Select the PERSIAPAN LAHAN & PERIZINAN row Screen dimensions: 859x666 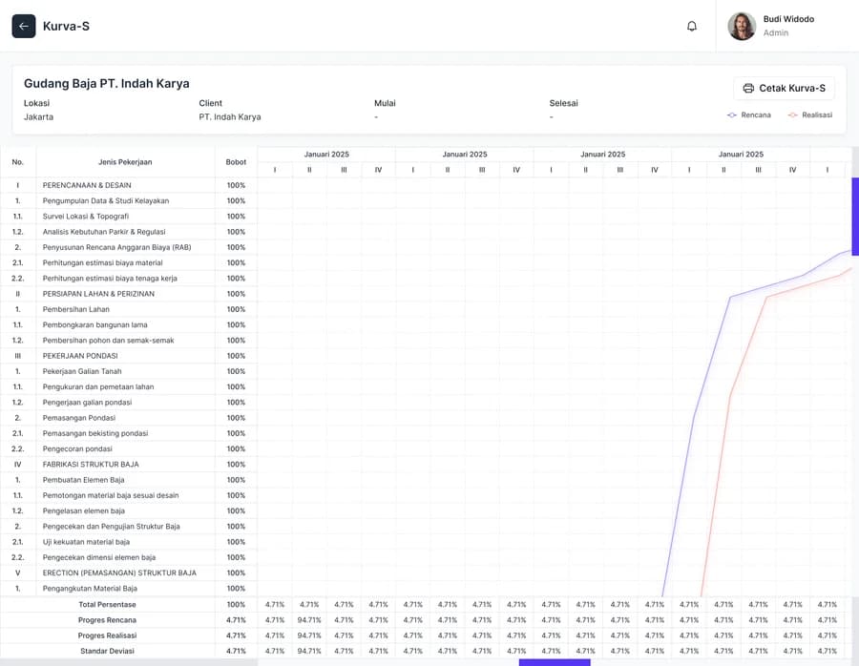point(129,294)
